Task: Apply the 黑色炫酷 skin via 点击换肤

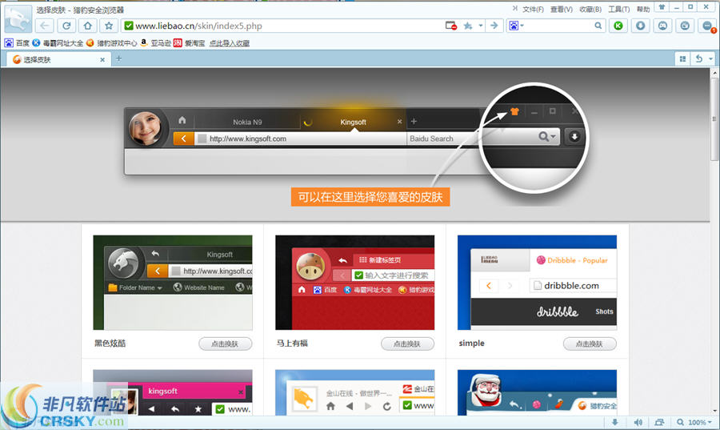Action: [225, 344]
